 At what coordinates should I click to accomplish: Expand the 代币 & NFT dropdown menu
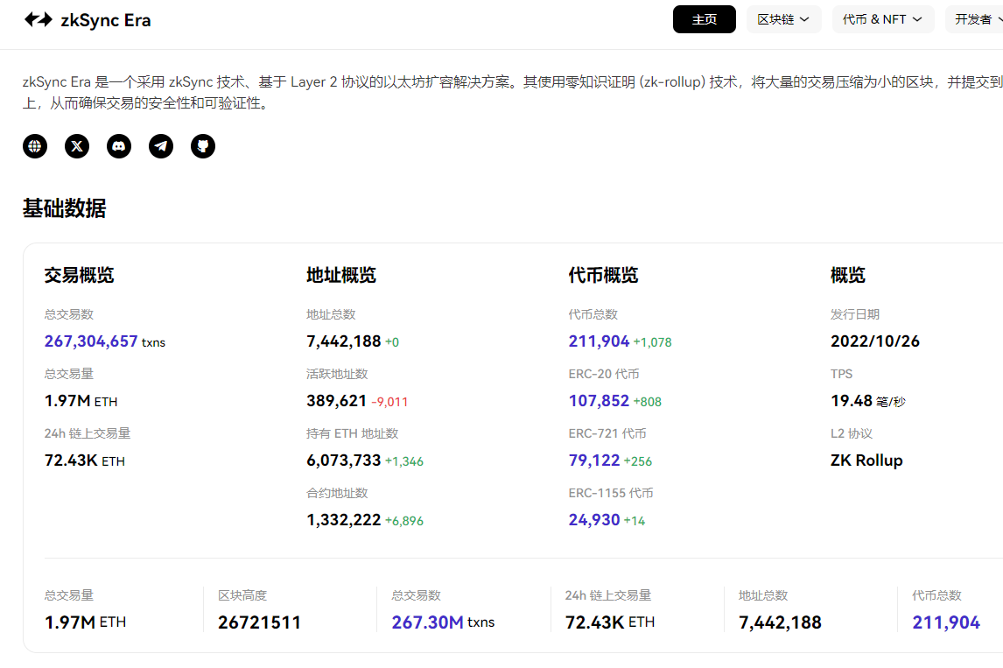click(883, 19)
